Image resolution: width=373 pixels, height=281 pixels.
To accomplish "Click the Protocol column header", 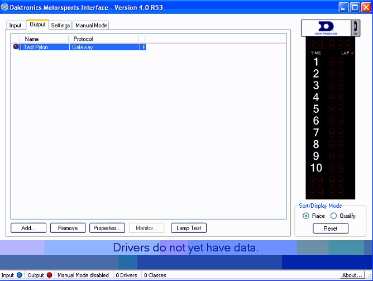I will (103, 39).
